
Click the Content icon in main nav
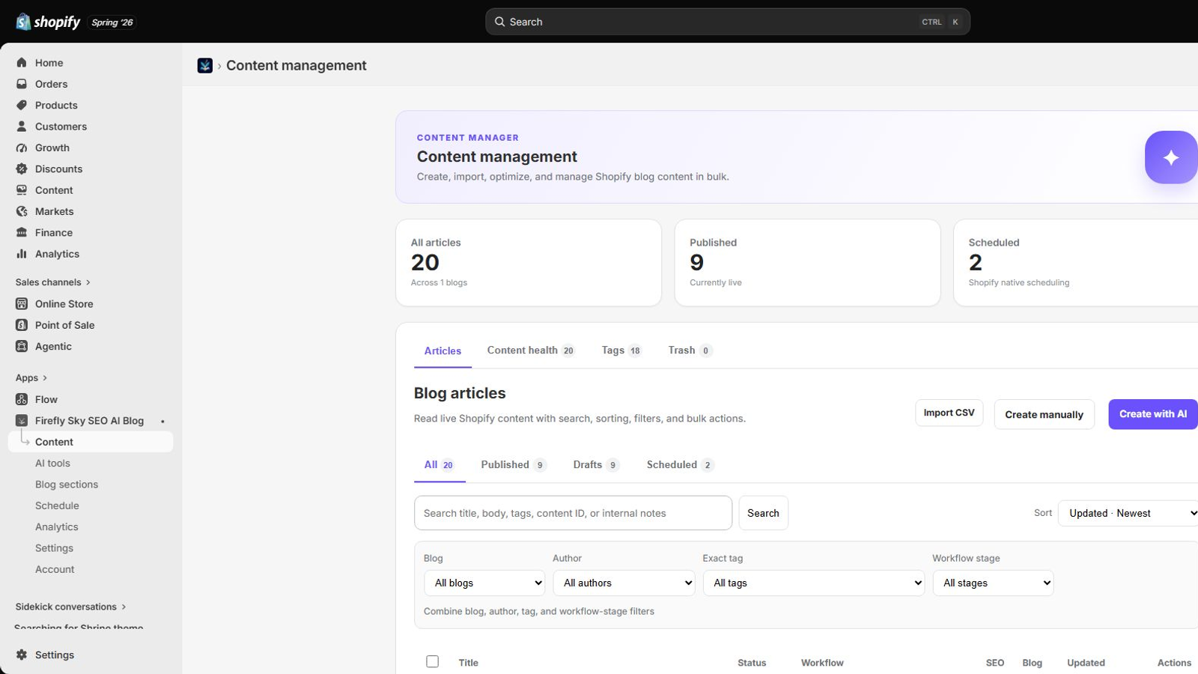(22, 190)
